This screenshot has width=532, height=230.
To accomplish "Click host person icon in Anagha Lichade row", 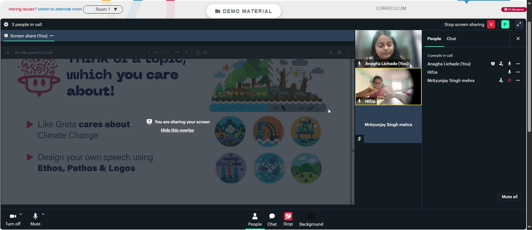I will click(501, 63).
